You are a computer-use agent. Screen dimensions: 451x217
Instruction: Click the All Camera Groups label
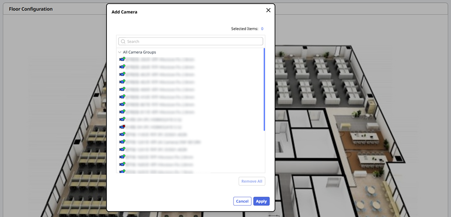click(x=139, y=52)
